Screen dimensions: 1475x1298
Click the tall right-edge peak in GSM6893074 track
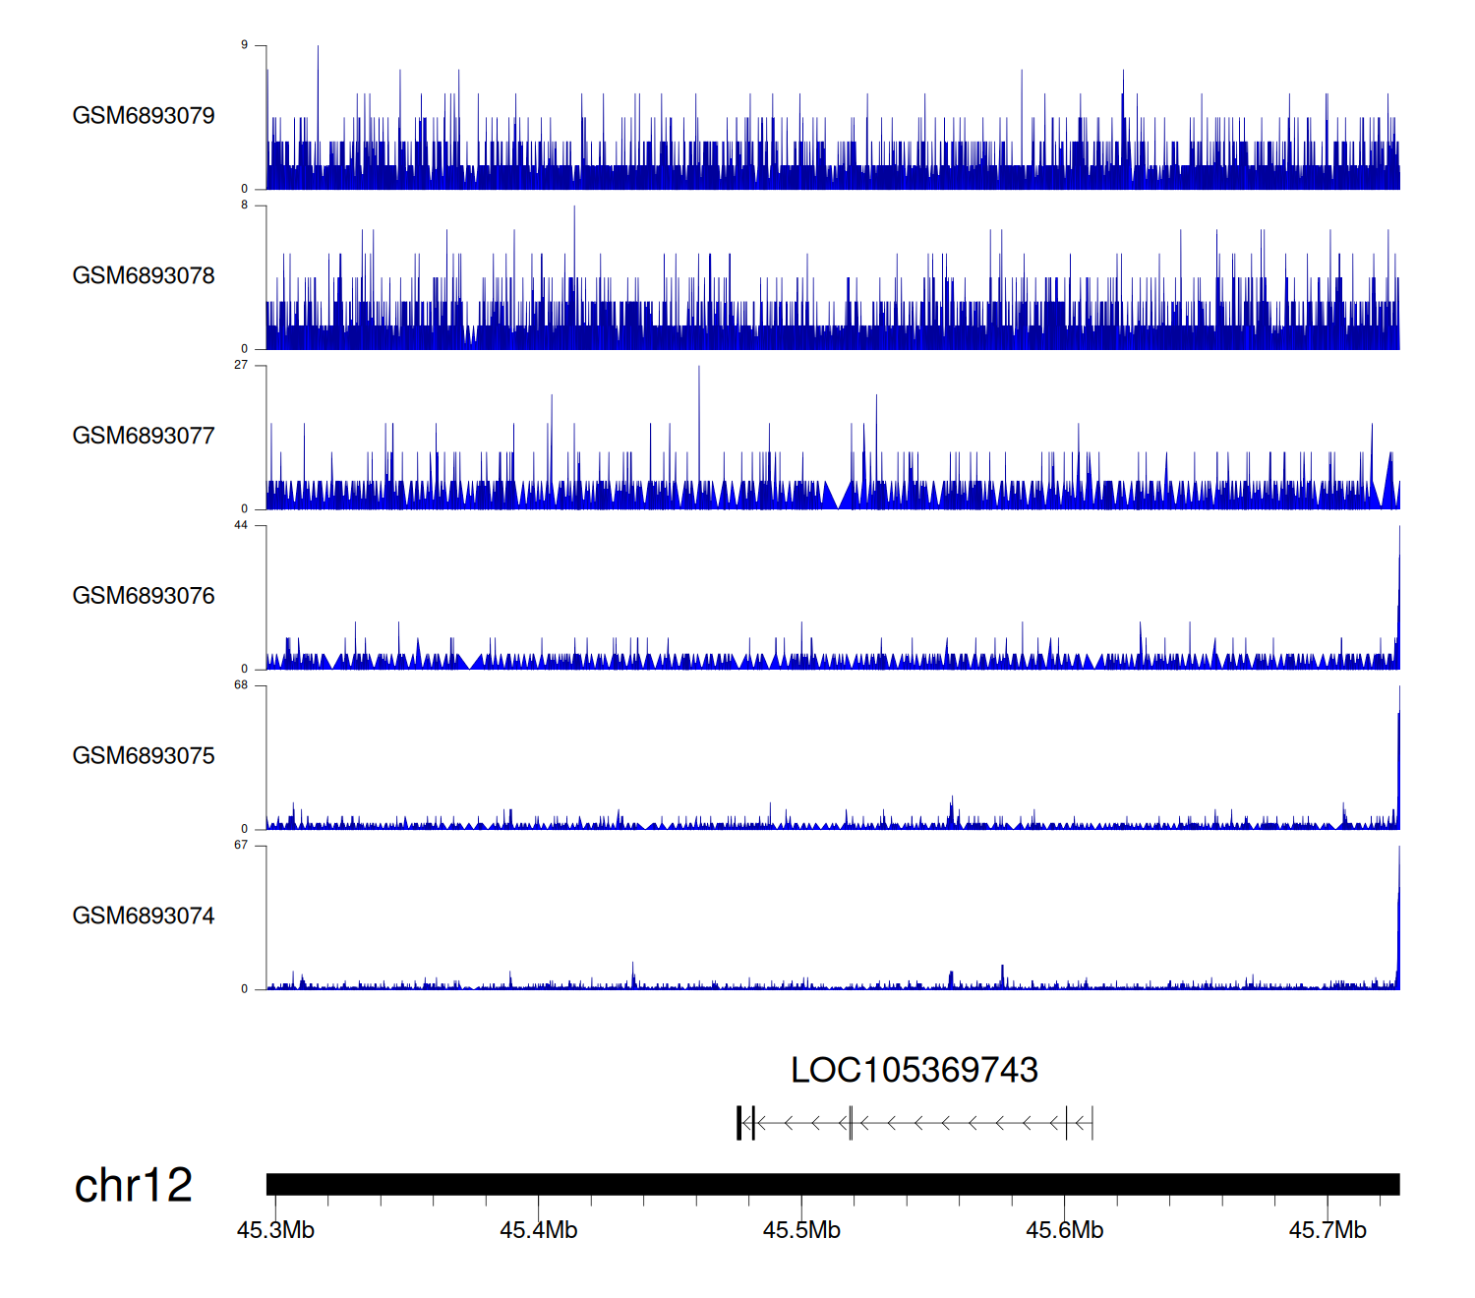pos(1398,914)
